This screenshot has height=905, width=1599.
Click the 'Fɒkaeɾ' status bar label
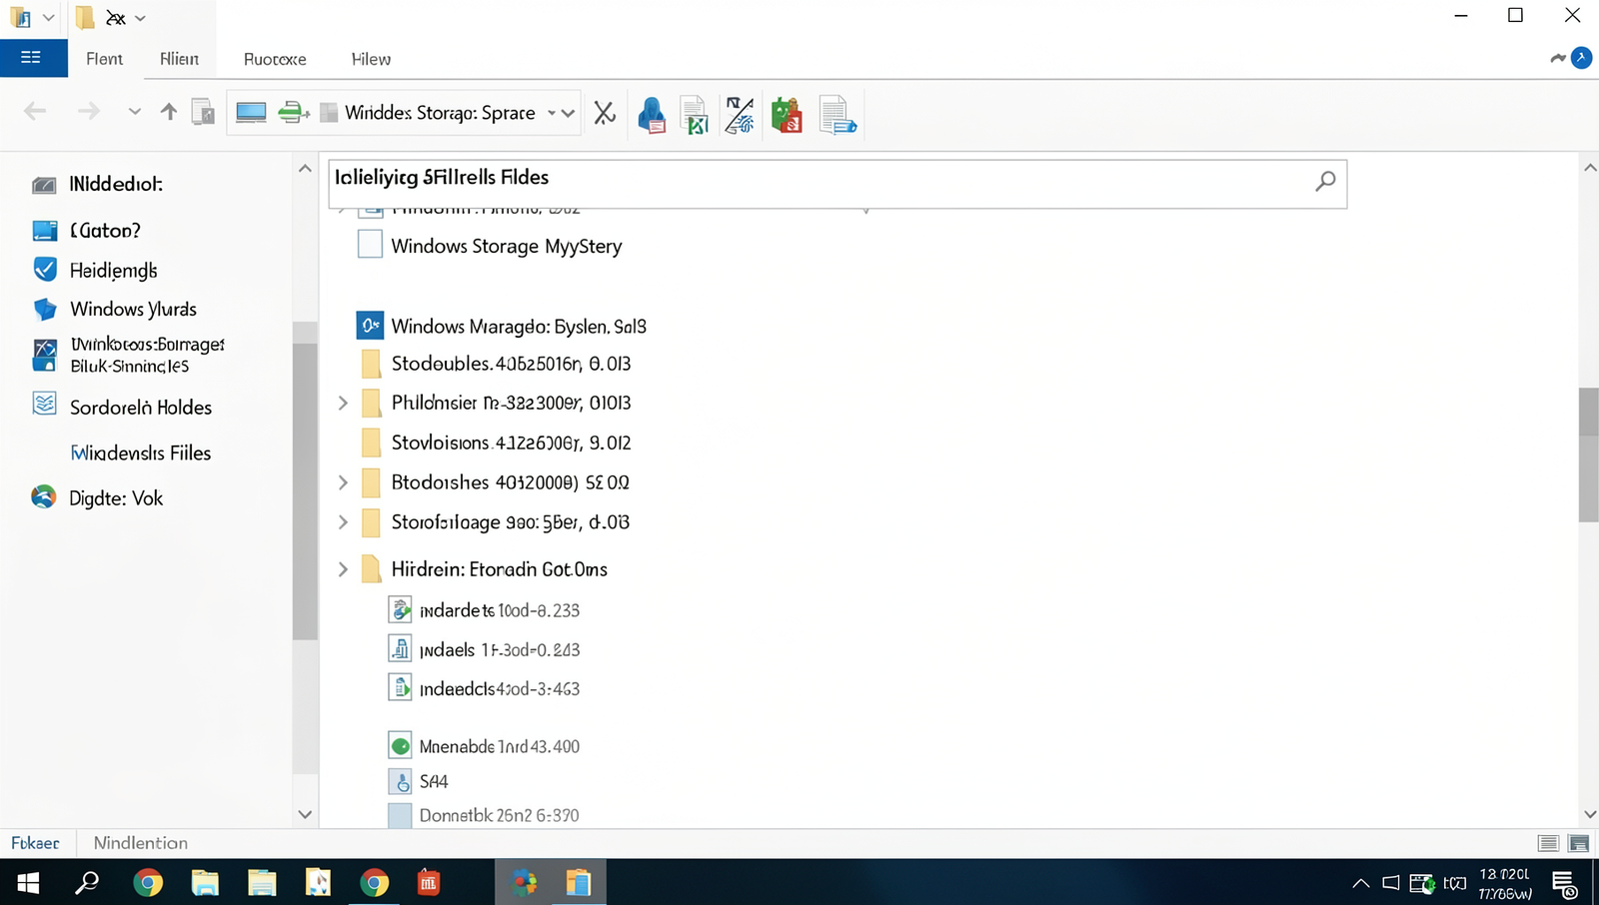point(35,843)
